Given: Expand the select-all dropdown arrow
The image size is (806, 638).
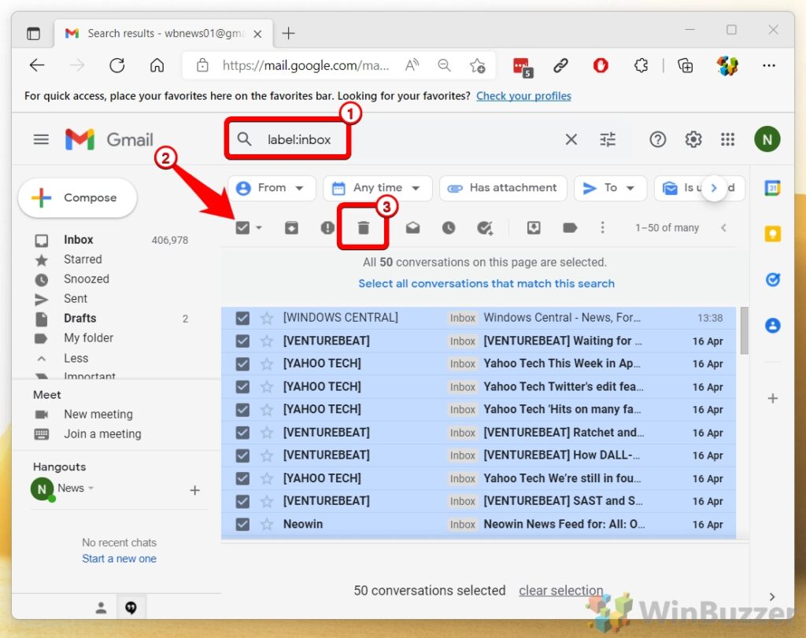Looking at the screenshot, I should [x=258, y=227].
